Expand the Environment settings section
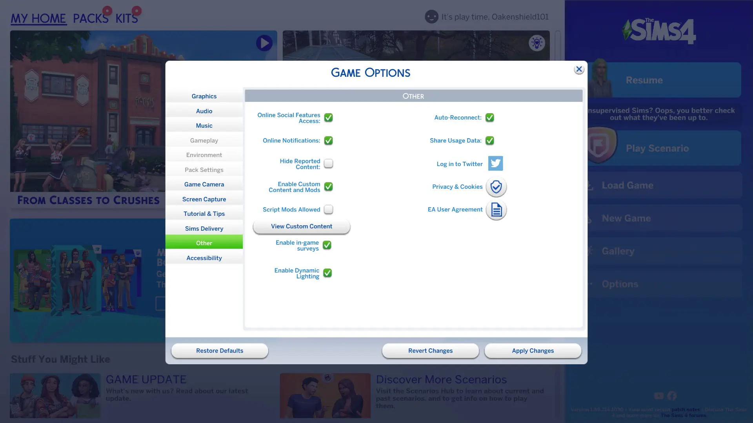Screen dimensions: 753x423 [x=204, y=155]
